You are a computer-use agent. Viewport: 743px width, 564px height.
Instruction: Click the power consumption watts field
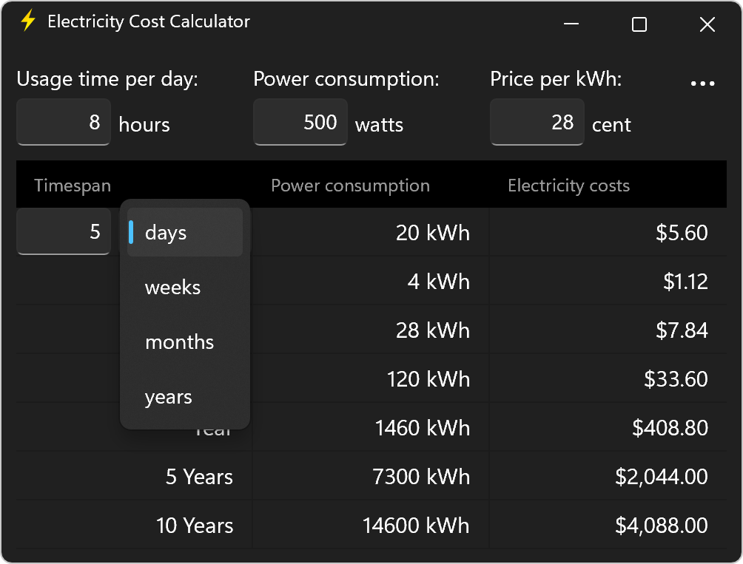tap(300, 122)
